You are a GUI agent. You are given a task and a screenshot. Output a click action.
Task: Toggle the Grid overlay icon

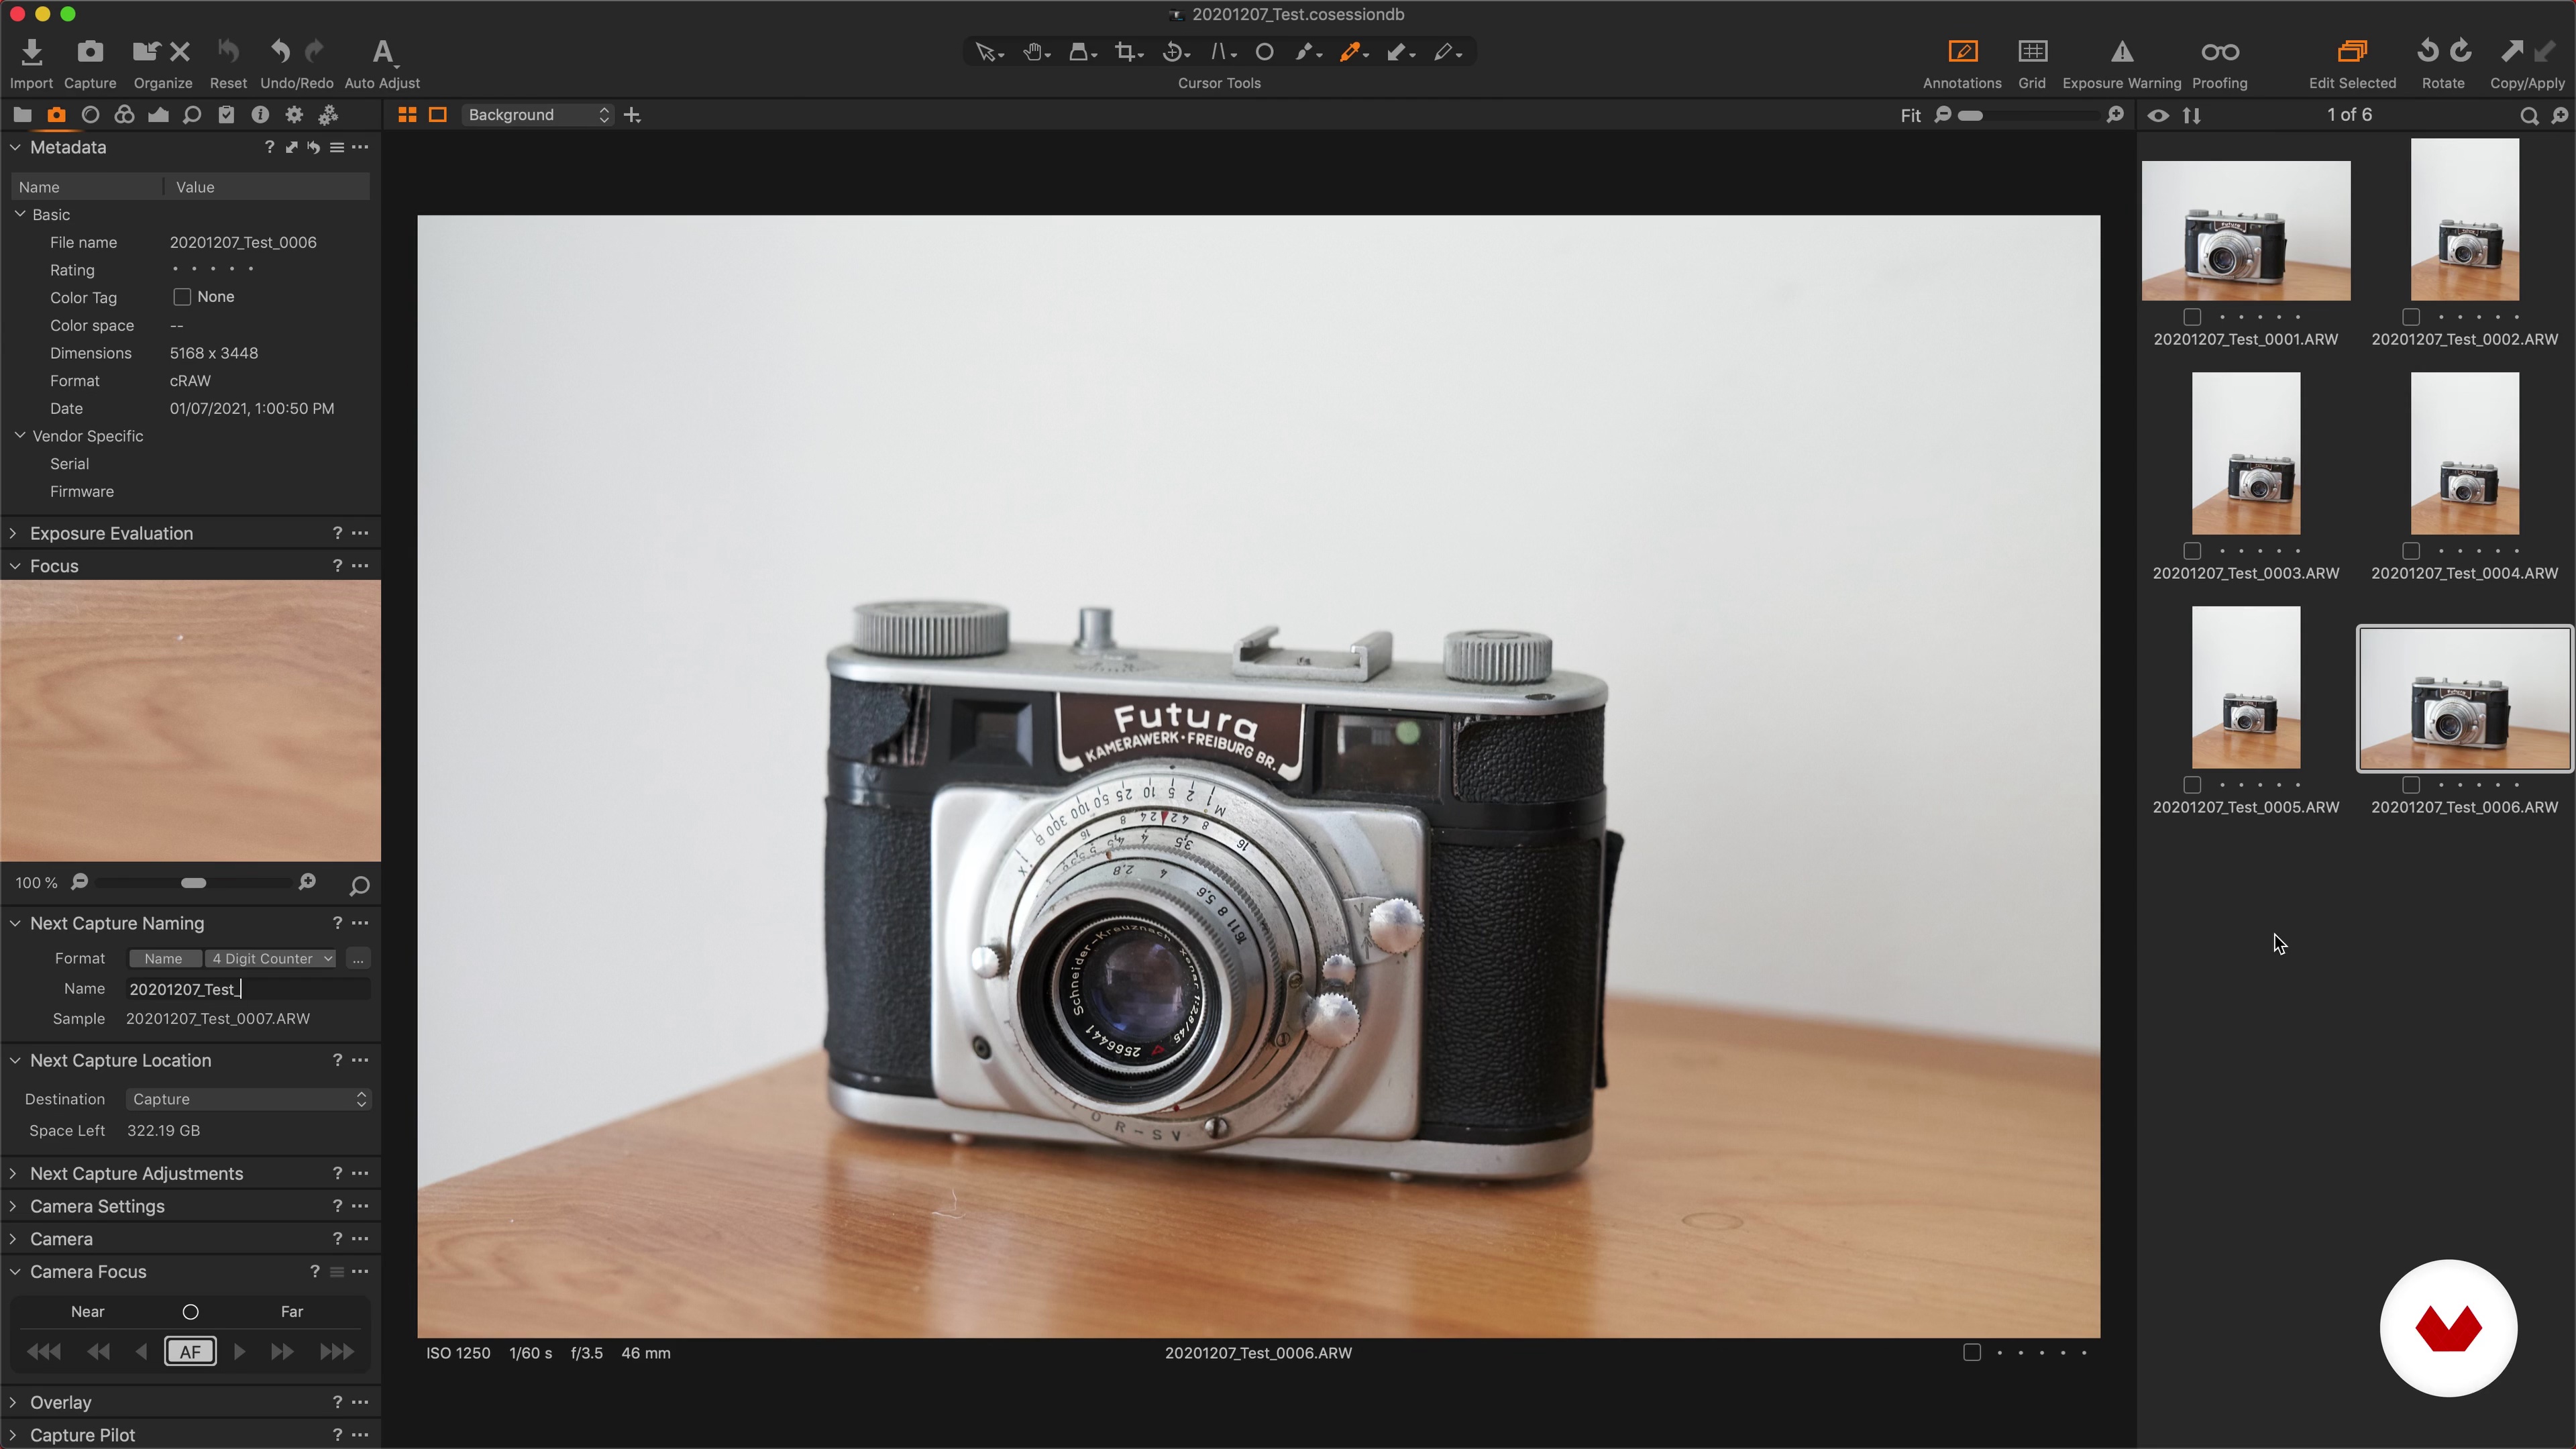[x=2032, y=52]
